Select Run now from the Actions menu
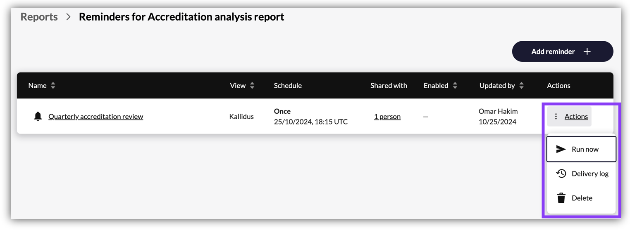The height and width of the screenshot is (230, 630). point(581,149)
